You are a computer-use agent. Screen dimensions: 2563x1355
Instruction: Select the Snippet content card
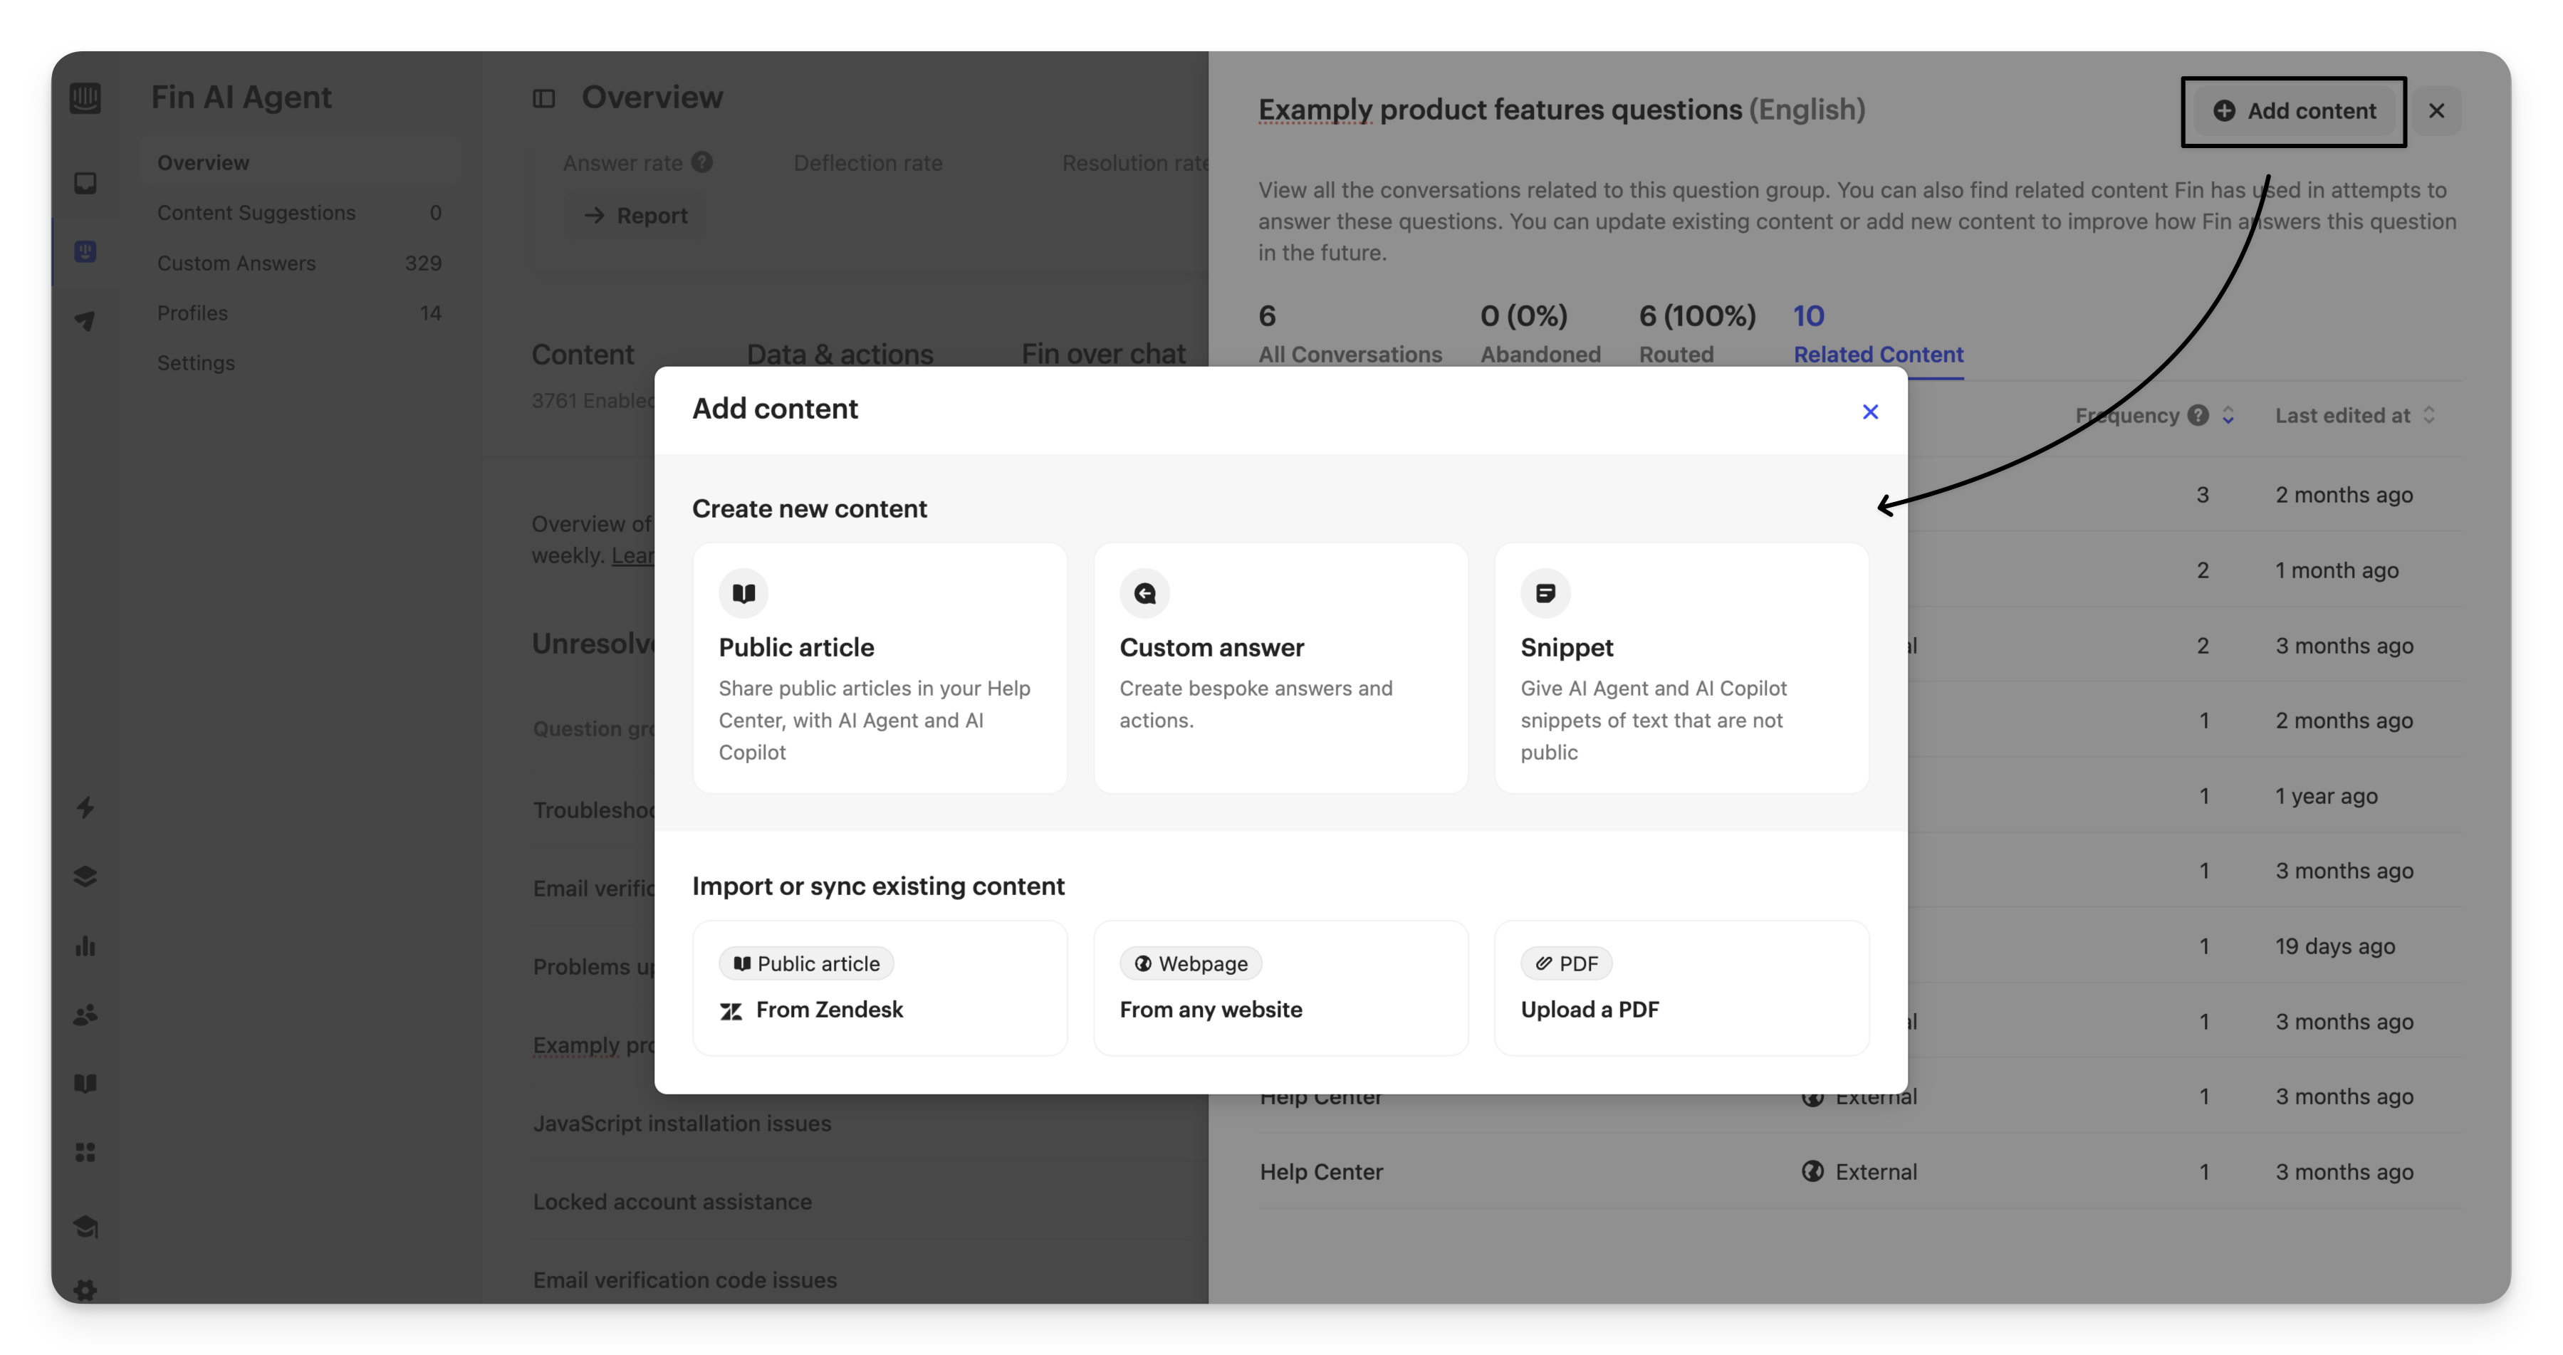coord(1681,668)
